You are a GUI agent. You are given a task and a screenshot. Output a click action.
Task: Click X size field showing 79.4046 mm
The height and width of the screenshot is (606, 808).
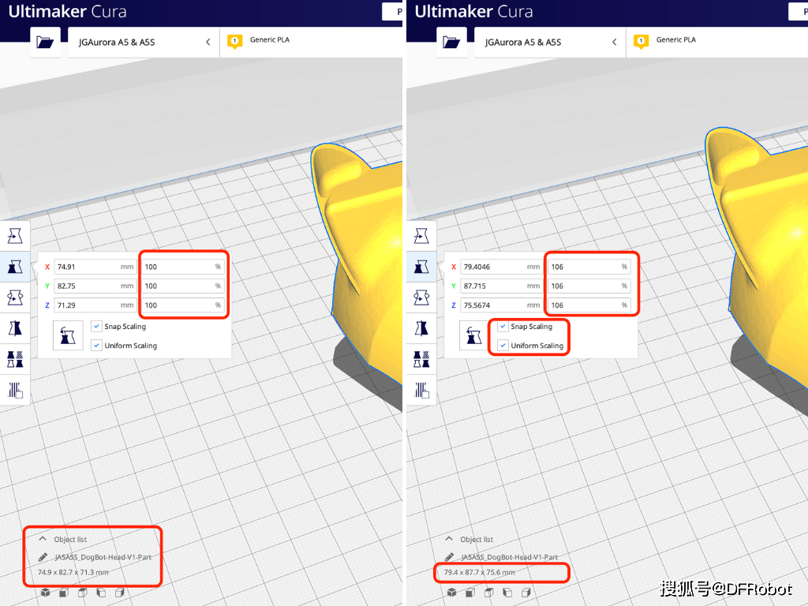tap(501, 267)
